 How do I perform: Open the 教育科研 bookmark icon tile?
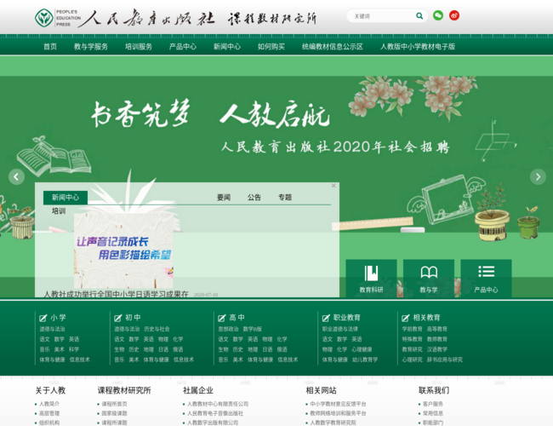coord(371,278)
